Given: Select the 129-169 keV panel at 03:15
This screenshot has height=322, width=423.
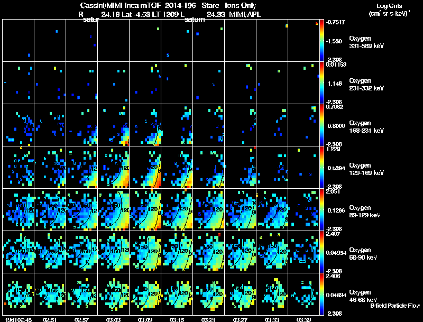Looking at the screenshot, I should pos(177,168).
